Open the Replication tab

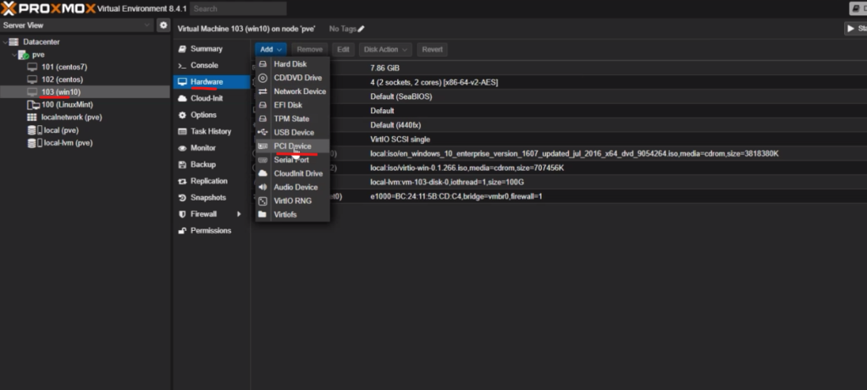click(x=212, y=181)
